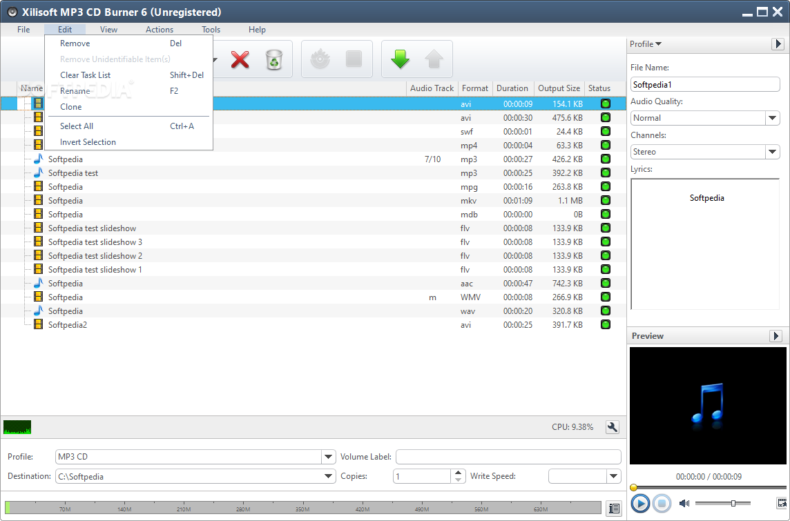Screen dimensions: 790x521
Task: Open the File menu
Action: tap(23, 30)
